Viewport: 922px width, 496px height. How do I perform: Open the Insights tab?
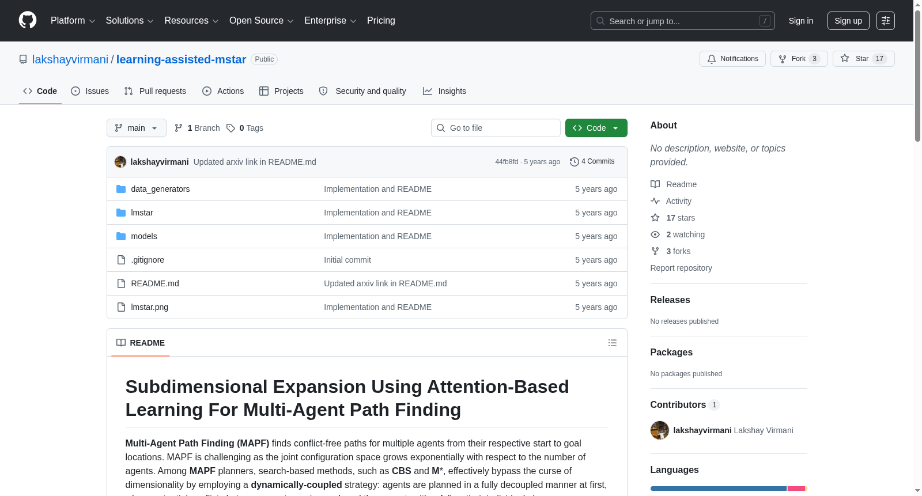click(x=444, y=91)
